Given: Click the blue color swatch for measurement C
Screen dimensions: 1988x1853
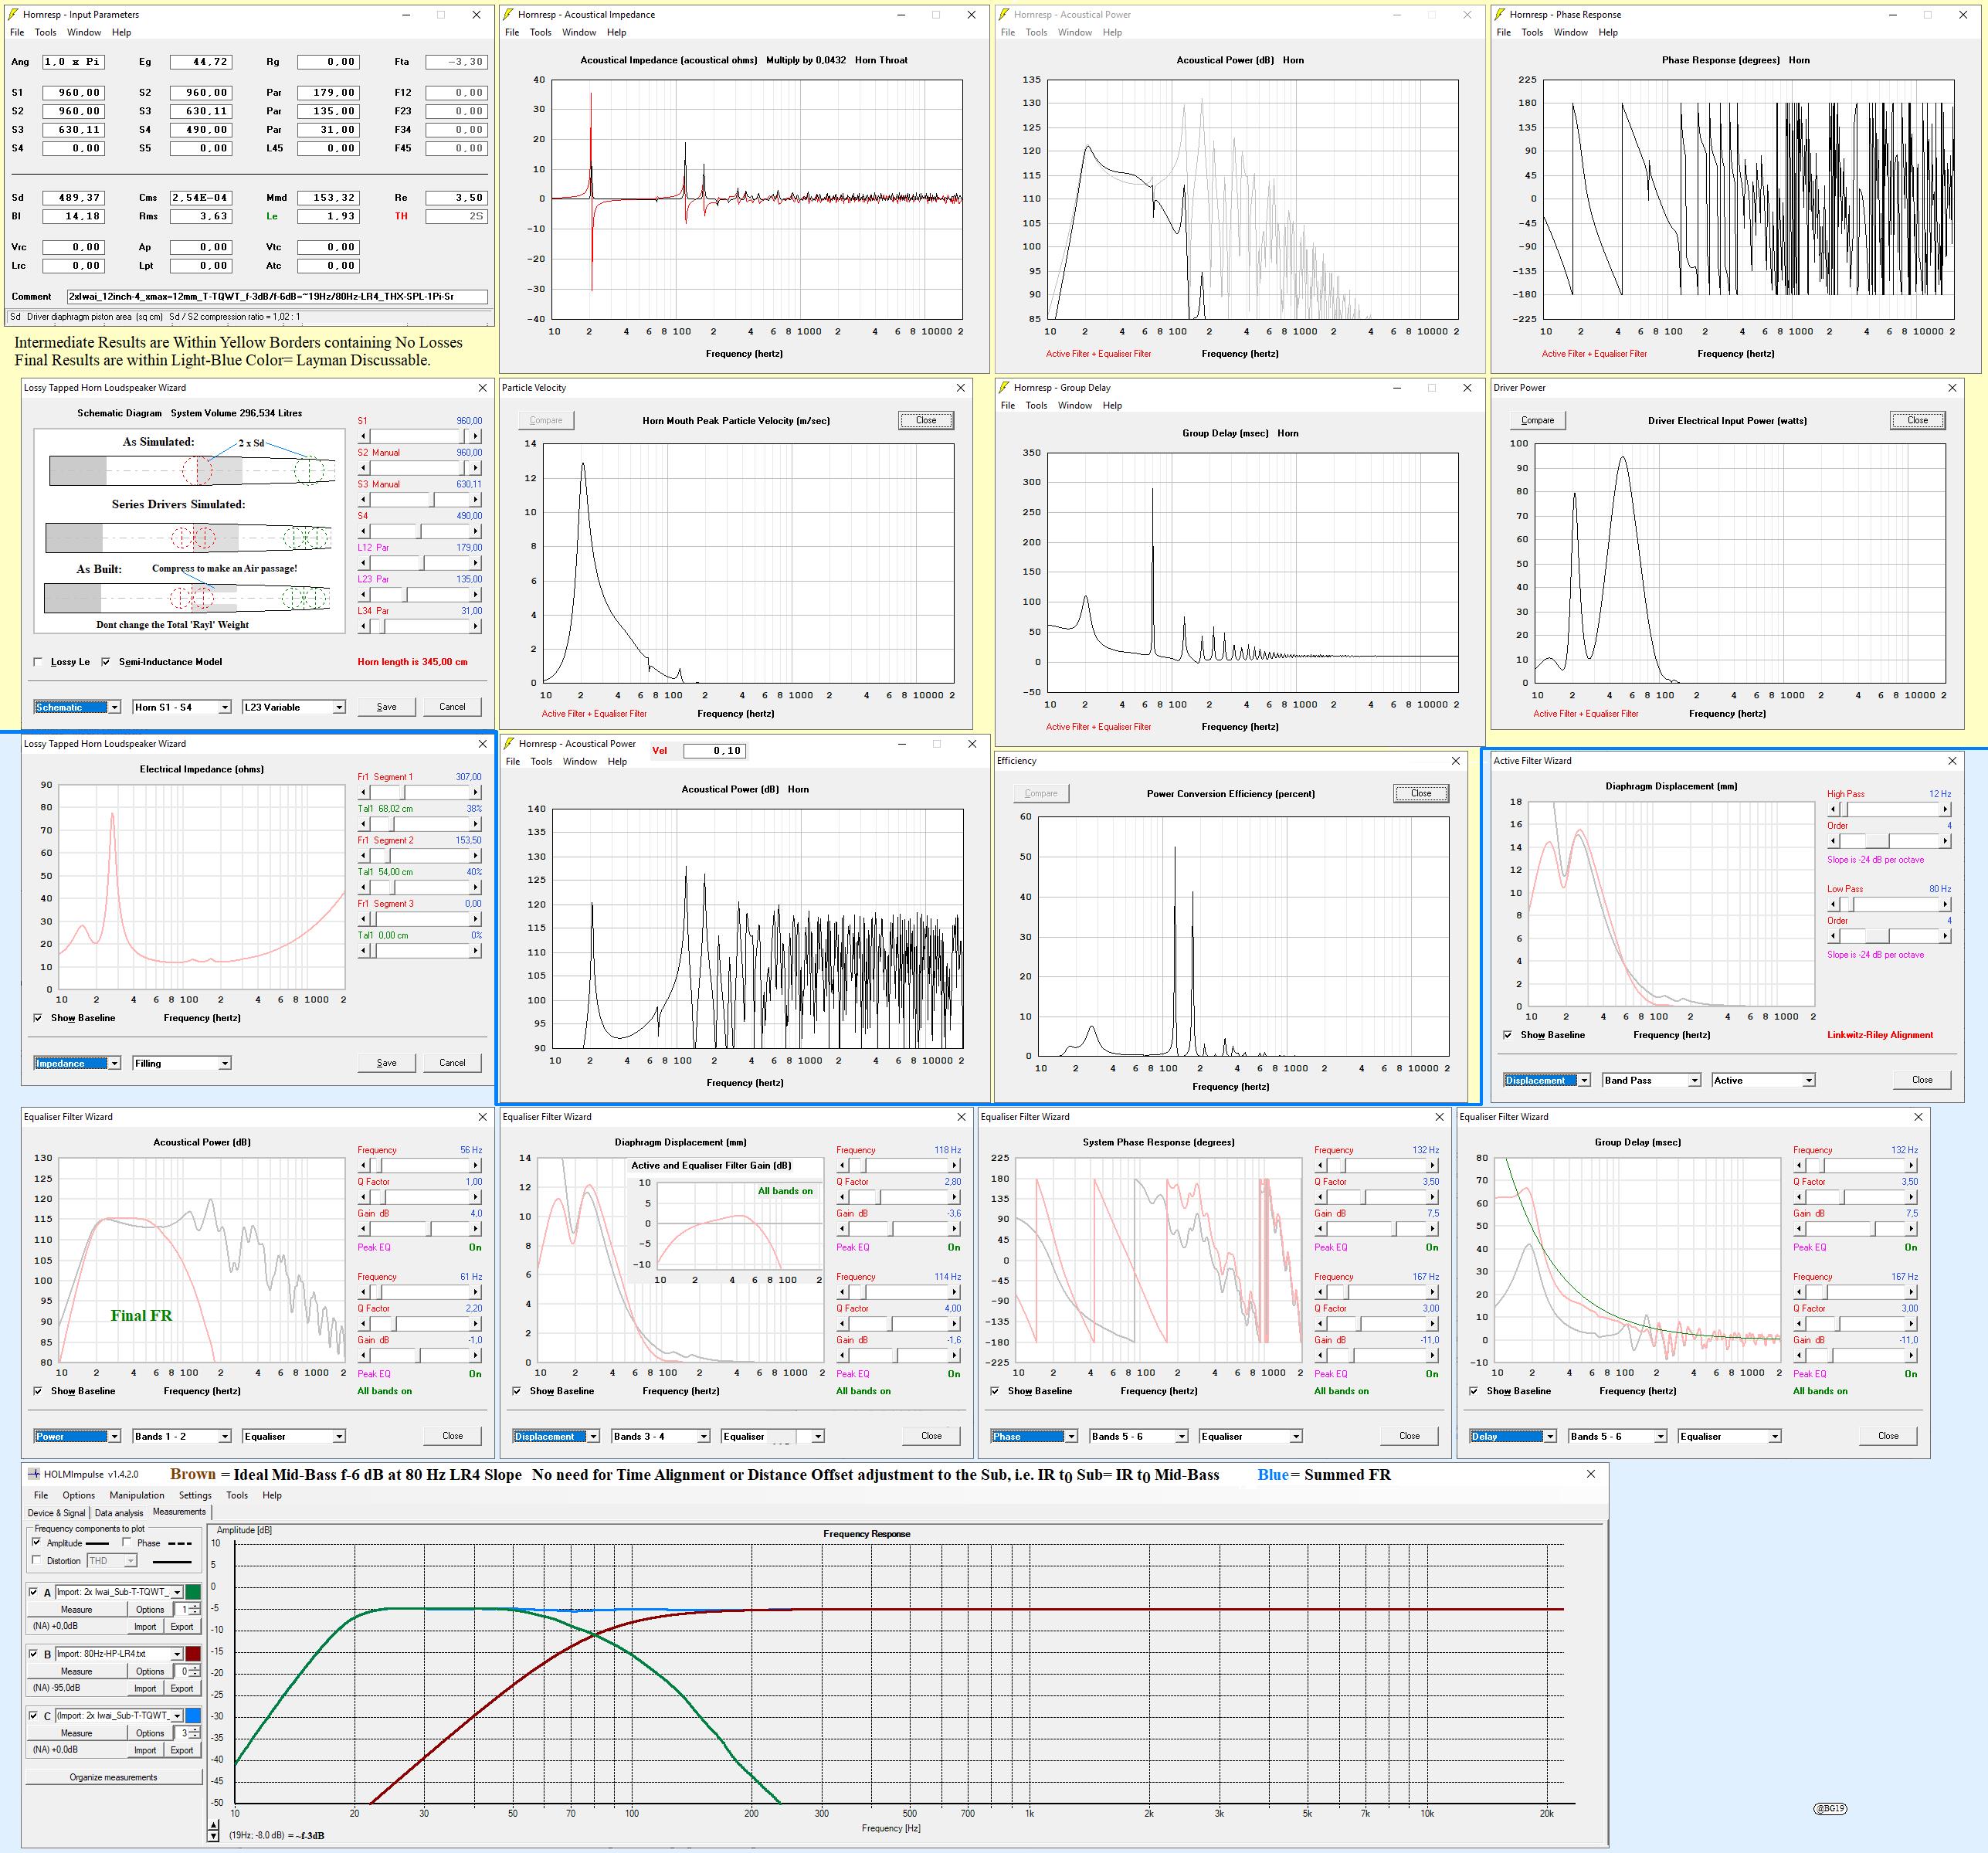Looking at the screenshot, I should pos(193,1716).
